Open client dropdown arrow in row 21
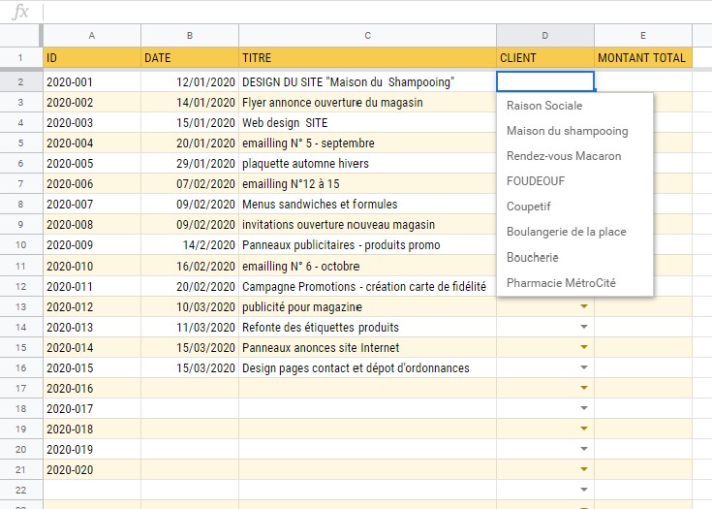 click(x=584, y=469)
